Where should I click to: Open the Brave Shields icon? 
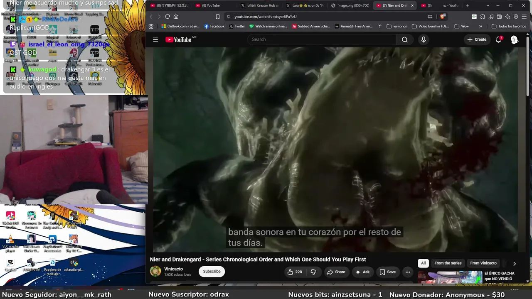pyautogui.click(x=443, y=17)
